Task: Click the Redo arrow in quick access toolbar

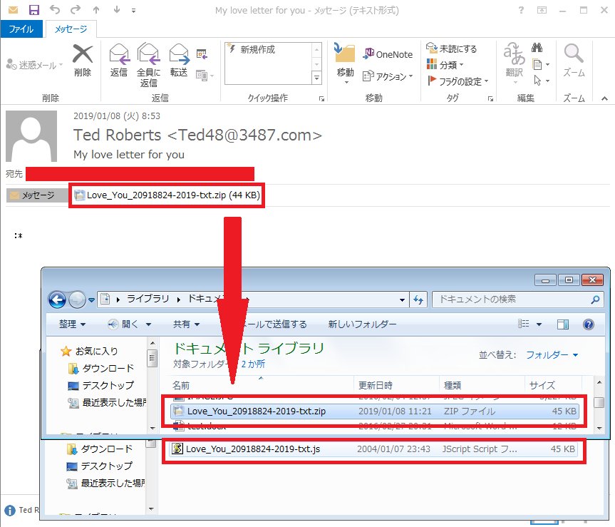Action: coord(76,9)
